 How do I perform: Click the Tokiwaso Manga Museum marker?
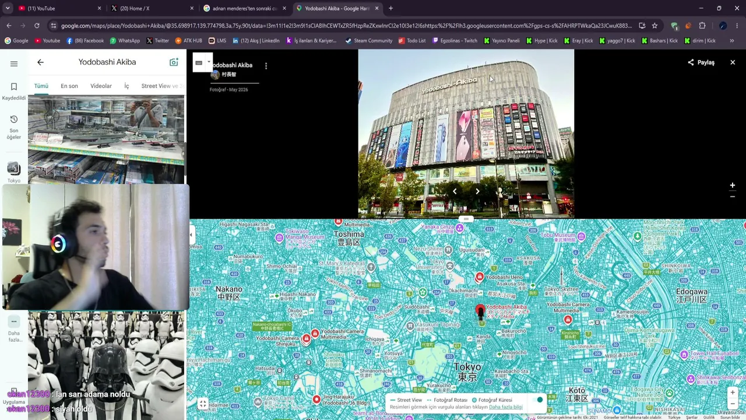tap(280, 237)
